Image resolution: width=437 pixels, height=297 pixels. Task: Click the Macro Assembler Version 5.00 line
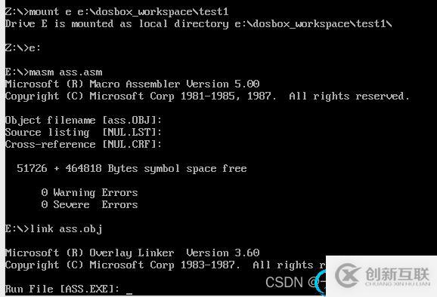click(x=132, y=84)
